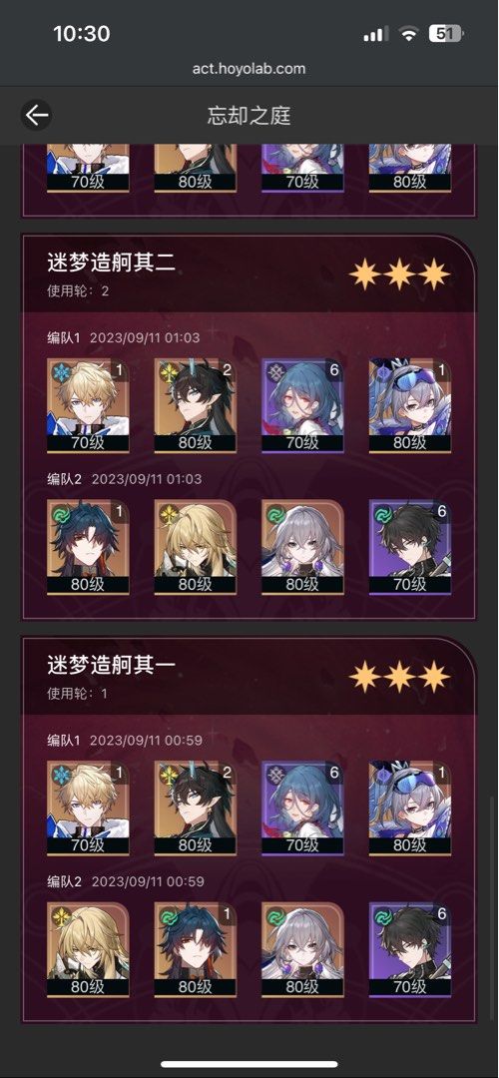The image size is (499, 1078).
Task: Click the 迷梦造舸其一 stage title
Action: coord(111,665)
